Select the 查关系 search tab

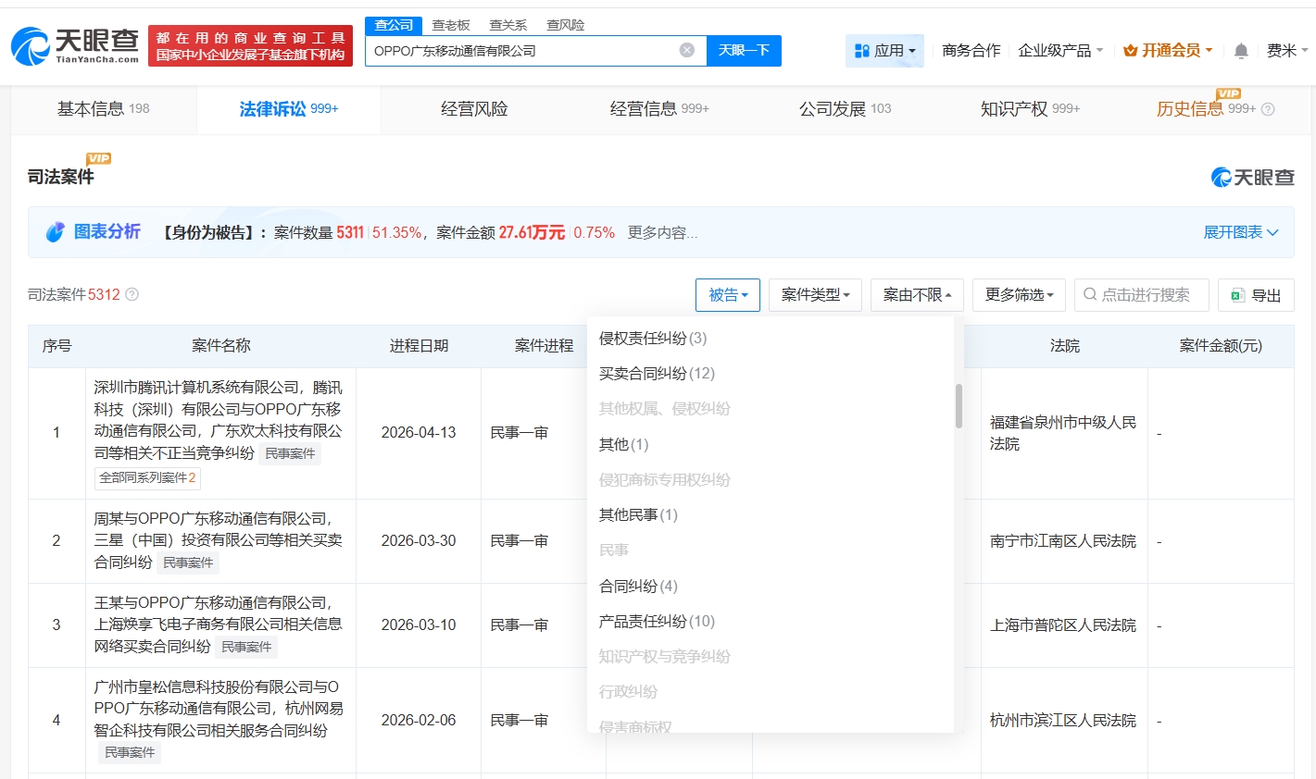(x=508, y=25)
